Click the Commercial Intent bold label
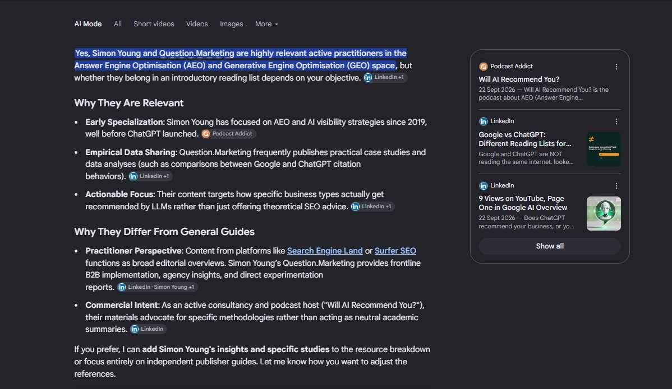The image size is (672, 389). [x=122, y=305]
